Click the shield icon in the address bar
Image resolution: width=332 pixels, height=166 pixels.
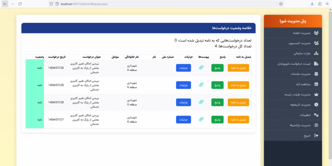51,4
